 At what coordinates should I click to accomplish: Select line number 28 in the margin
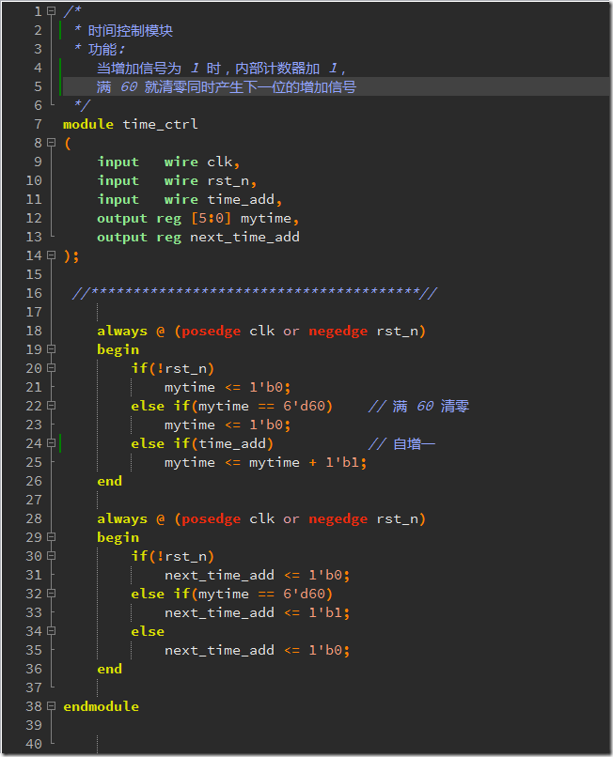click(34, 518)
